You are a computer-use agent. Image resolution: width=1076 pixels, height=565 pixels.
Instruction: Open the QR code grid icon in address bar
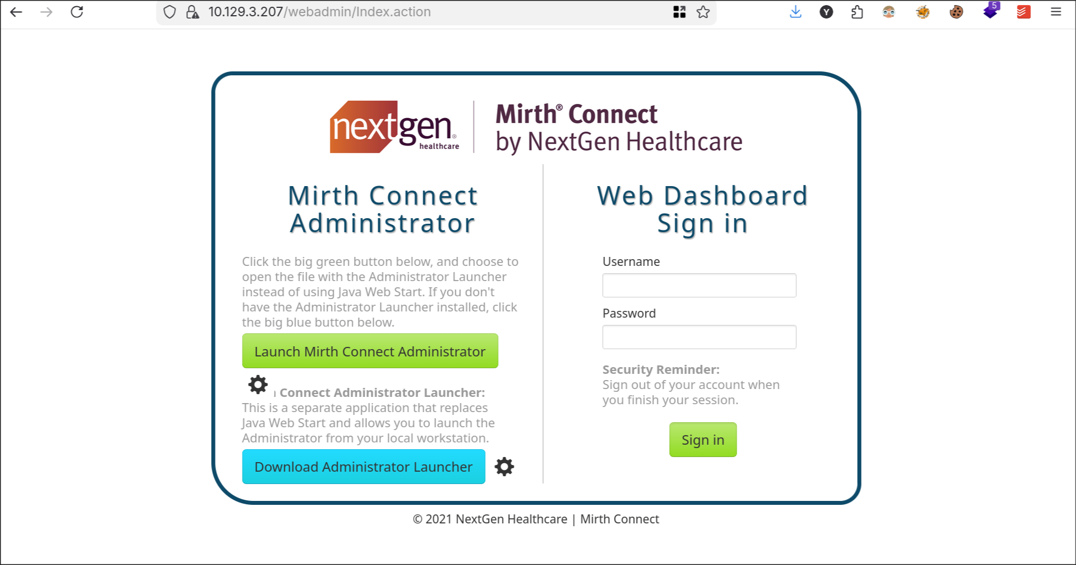point(679,12)
